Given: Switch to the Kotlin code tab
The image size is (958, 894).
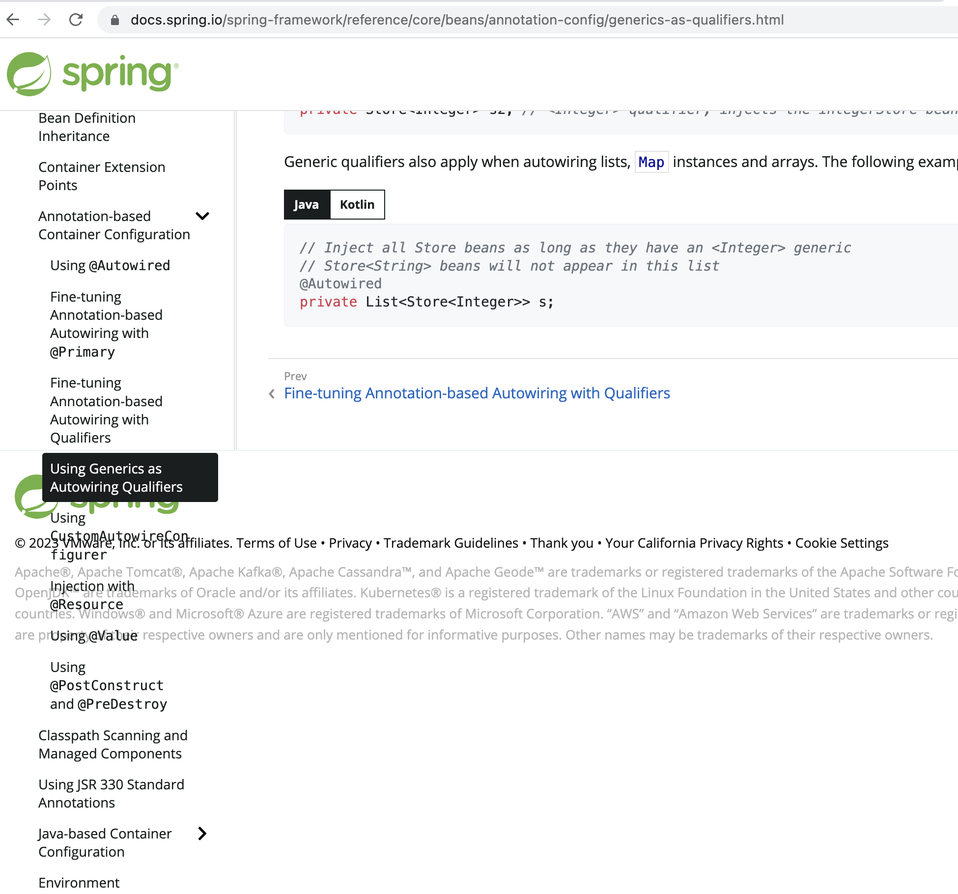Looking at the screenshot, I should (357, 204).
